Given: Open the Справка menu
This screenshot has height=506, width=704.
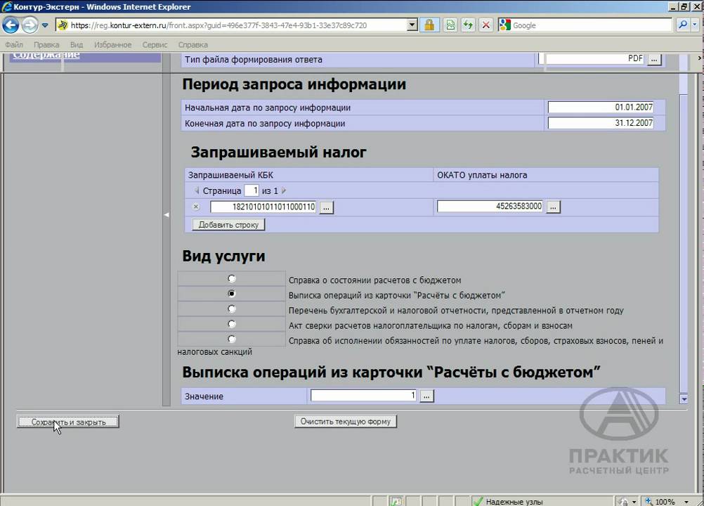Looking at the screenshot, I should click(x=193, y=44).
